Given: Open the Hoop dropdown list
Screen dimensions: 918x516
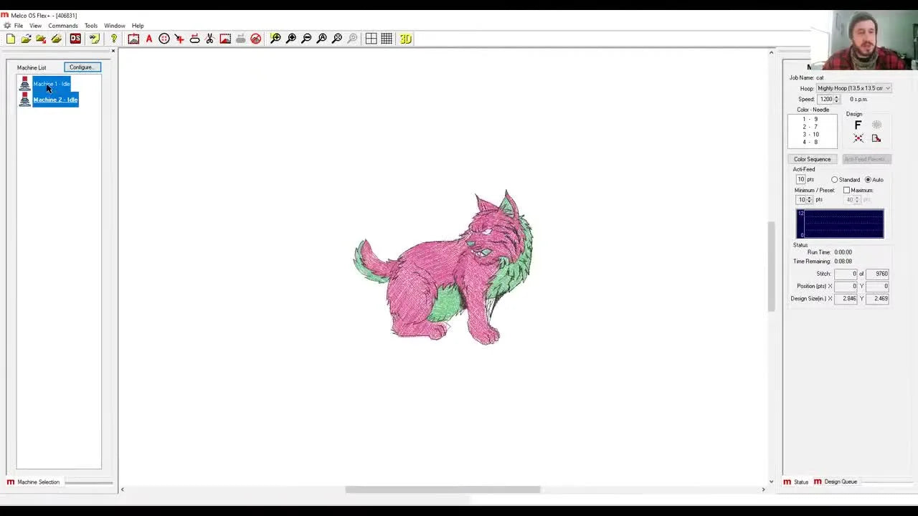Looking at the screenshot, I should tap(888, 89).
